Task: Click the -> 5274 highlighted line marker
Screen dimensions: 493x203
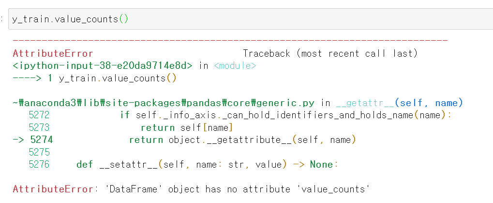Action: click(x=33, y=140)
